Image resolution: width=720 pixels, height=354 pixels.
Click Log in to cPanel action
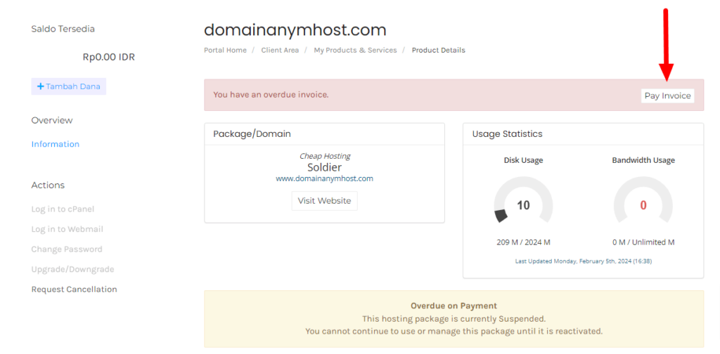[63, 209]
